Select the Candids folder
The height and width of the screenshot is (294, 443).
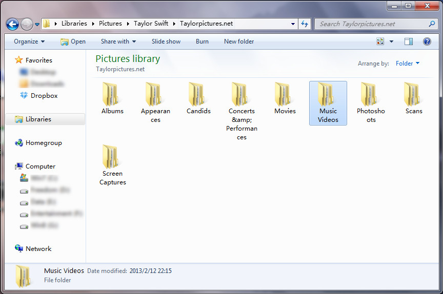pyautogui.click(x=198, y=95)
